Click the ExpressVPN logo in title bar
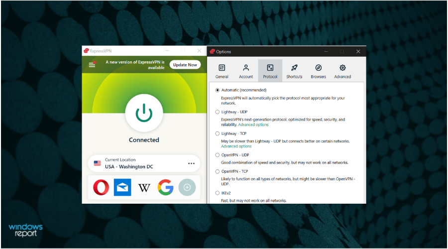Viewport: 448px width, 249px height. pyautogui.click(x=86, y=51)
